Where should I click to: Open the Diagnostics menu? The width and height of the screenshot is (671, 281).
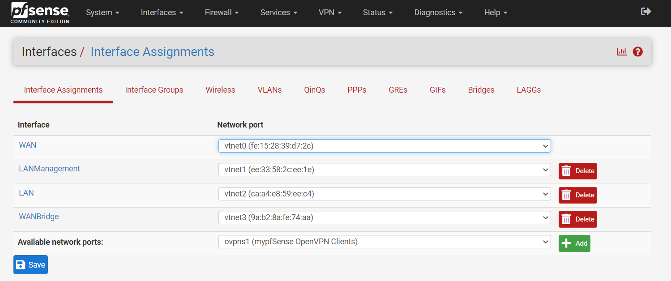click(x=438, y=13)
